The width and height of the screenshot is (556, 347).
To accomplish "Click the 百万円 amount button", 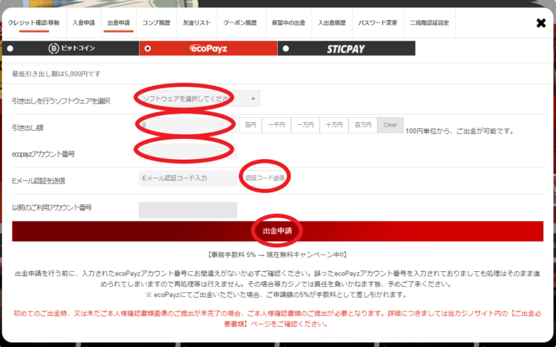I will [x=363, y=125].
